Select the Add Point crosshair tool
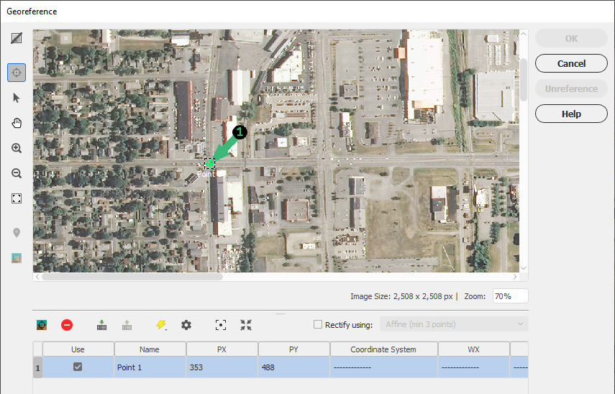 point(17,73)
